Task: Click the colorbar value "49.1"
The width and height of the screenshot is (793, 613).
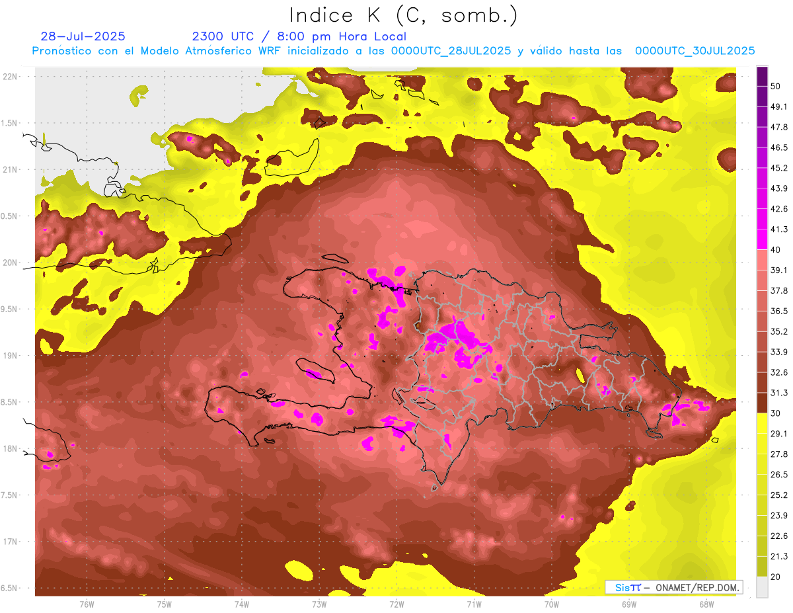Action: [x=778, y=106]
